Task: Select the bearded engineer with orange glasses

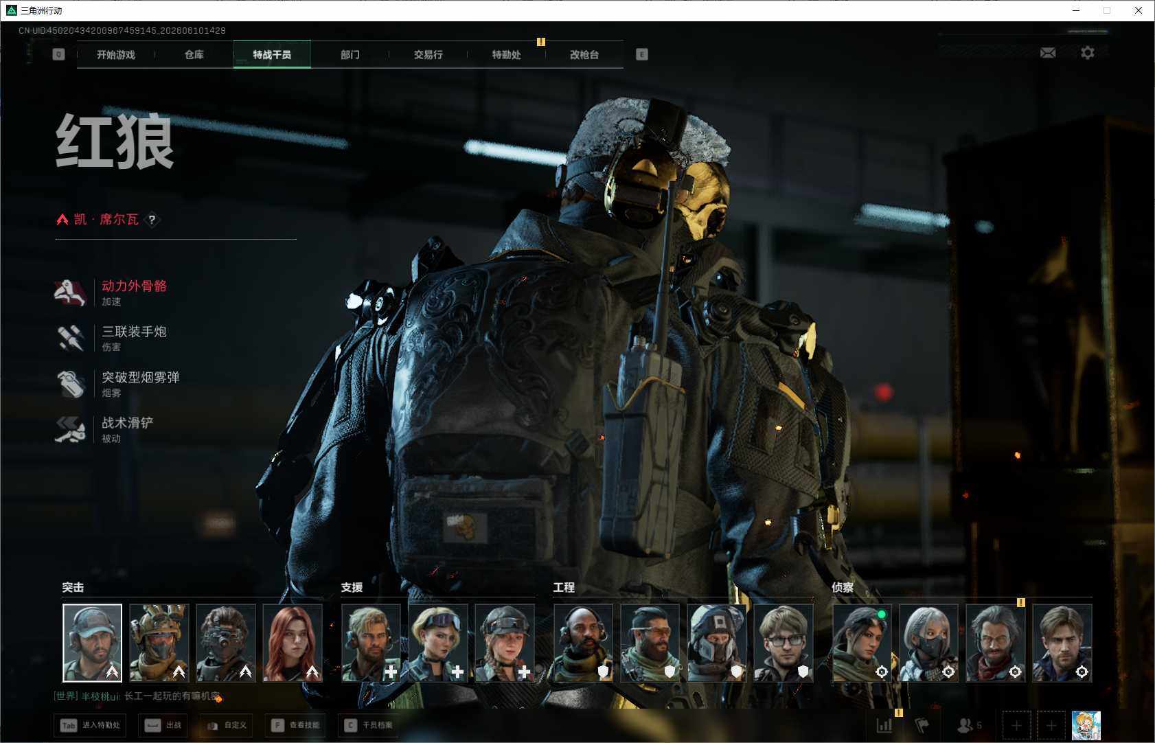Action: click(x=650, y=643)
